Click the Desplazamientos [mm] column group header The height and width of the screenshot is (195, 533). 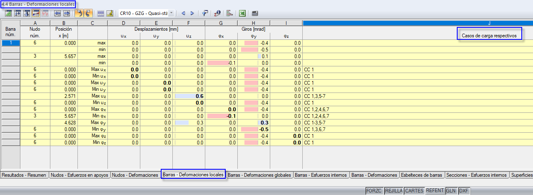coord(156,29)
